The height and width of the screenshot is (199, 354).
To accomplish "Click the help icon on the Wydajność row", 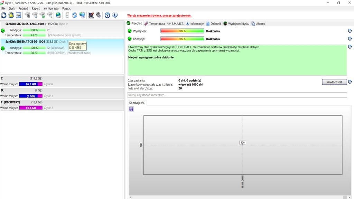I will click(350, 31).
